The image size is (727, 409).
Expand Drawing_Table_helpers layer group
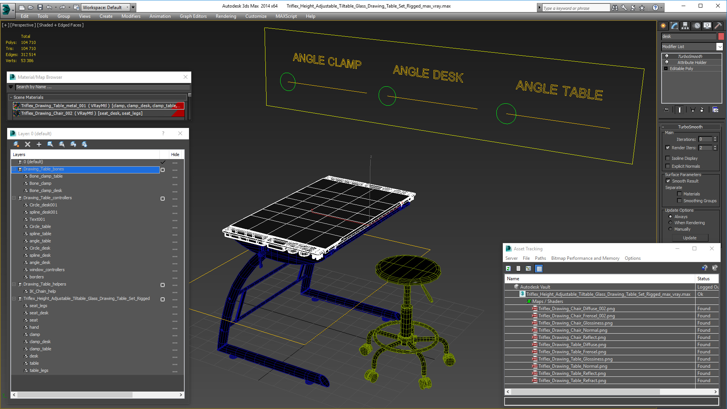point(14,284)
